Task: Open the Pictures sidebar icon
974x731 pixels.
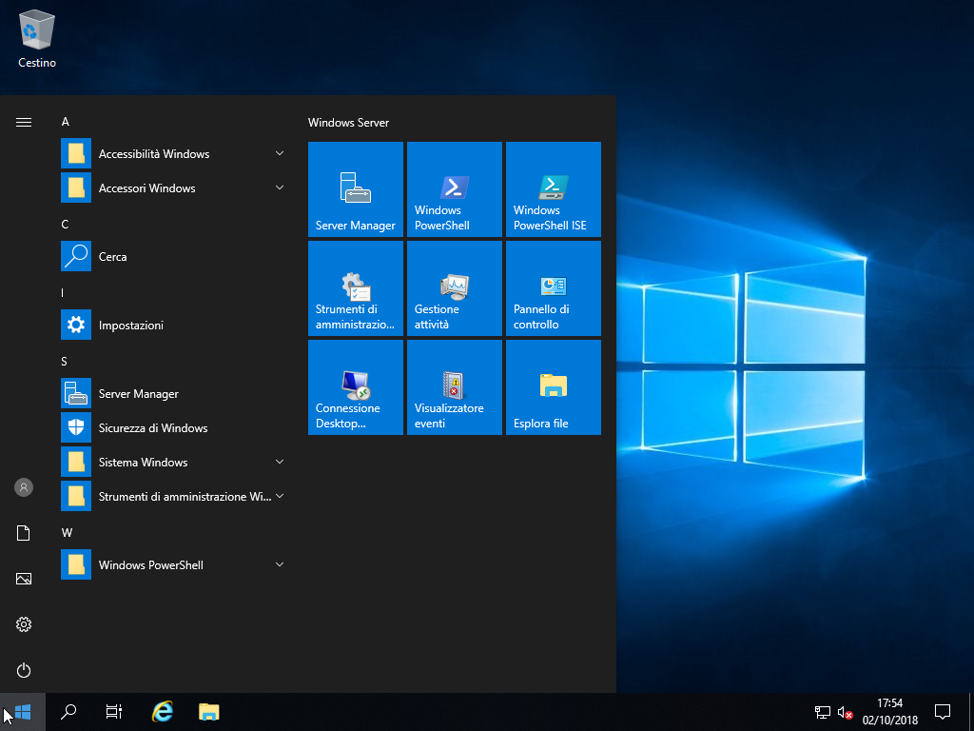Action: [24, 579]
